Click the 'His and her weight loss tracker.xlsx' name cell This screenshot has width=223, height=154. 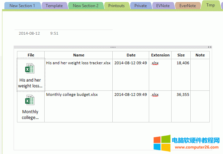(78, 63)
